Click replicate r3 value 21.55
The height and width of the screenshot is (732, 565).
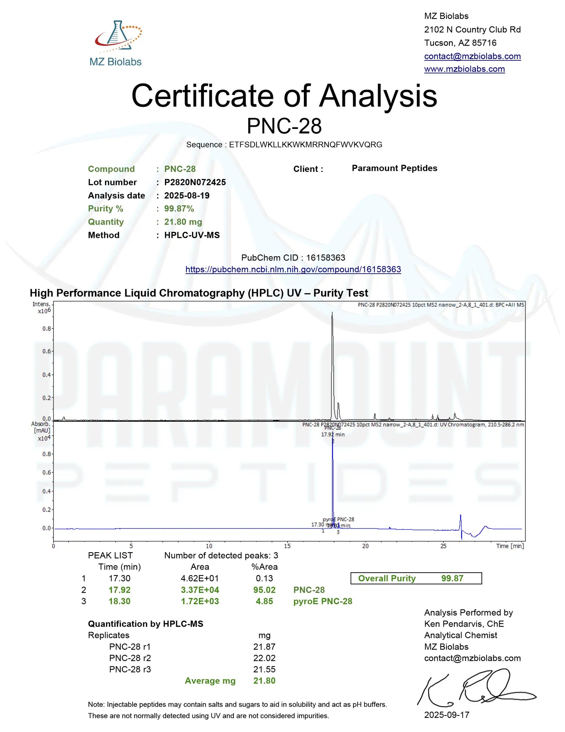click(264, 669)
